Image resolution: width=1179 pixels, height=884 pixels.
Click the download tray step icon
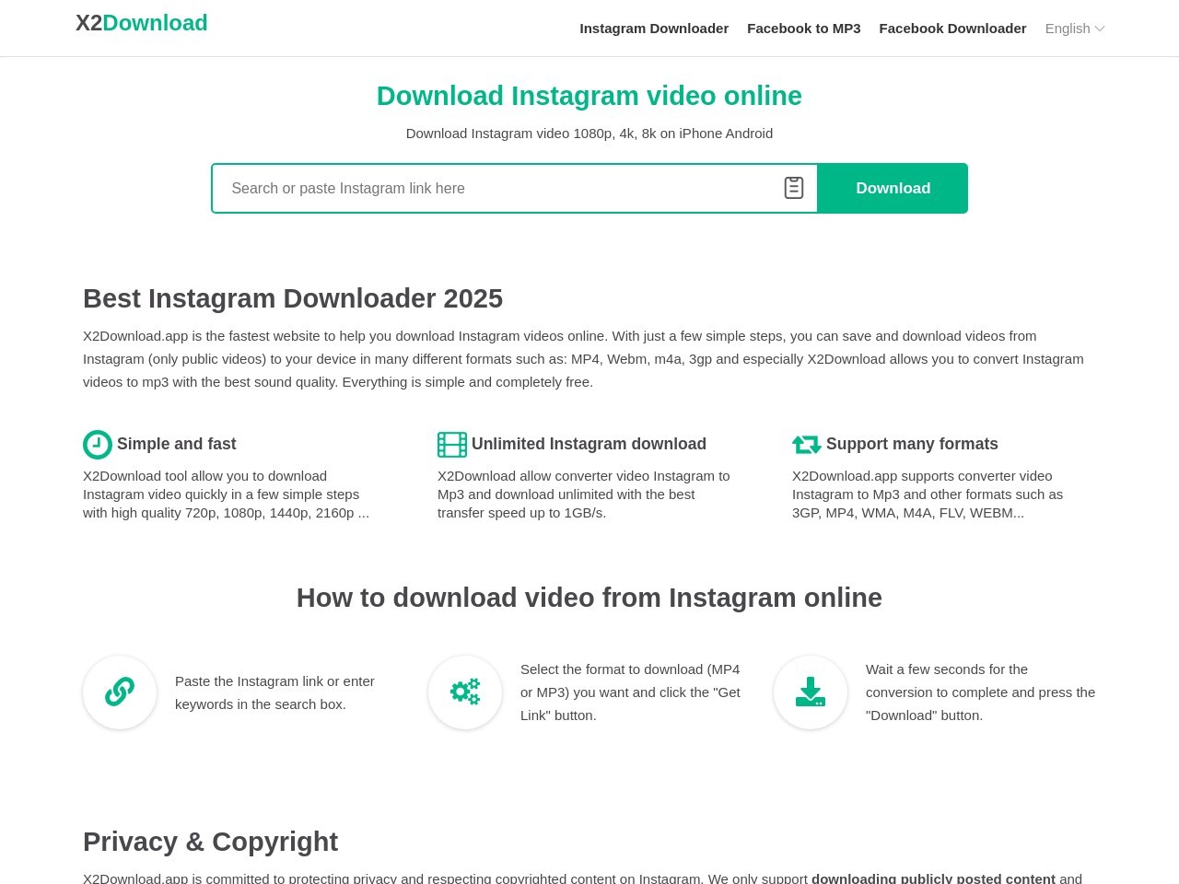tap(811, 692)
